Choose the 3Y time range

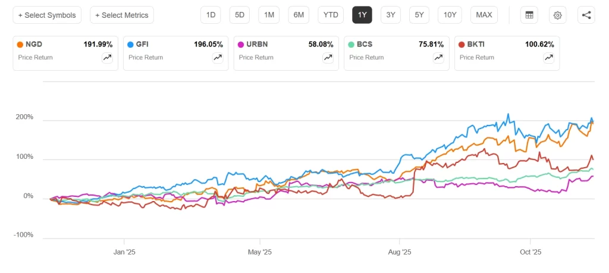[x=390, y=15]
